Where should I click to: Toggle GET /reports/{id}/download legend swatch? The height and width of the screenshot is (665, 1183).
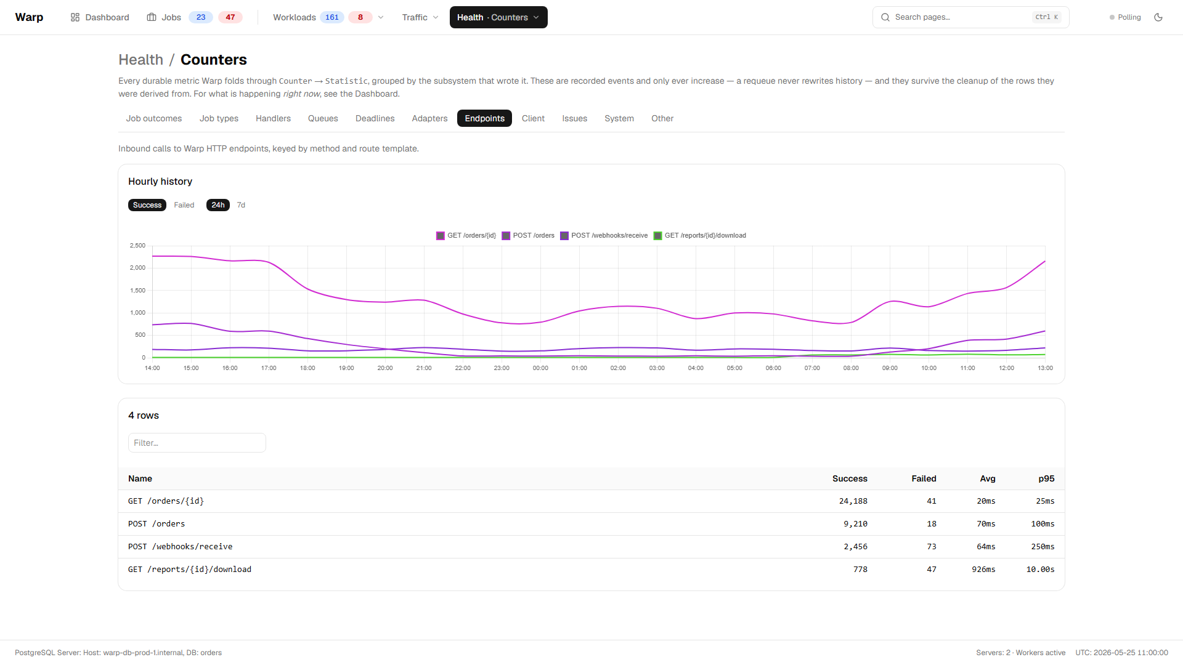tap(657, 236)
